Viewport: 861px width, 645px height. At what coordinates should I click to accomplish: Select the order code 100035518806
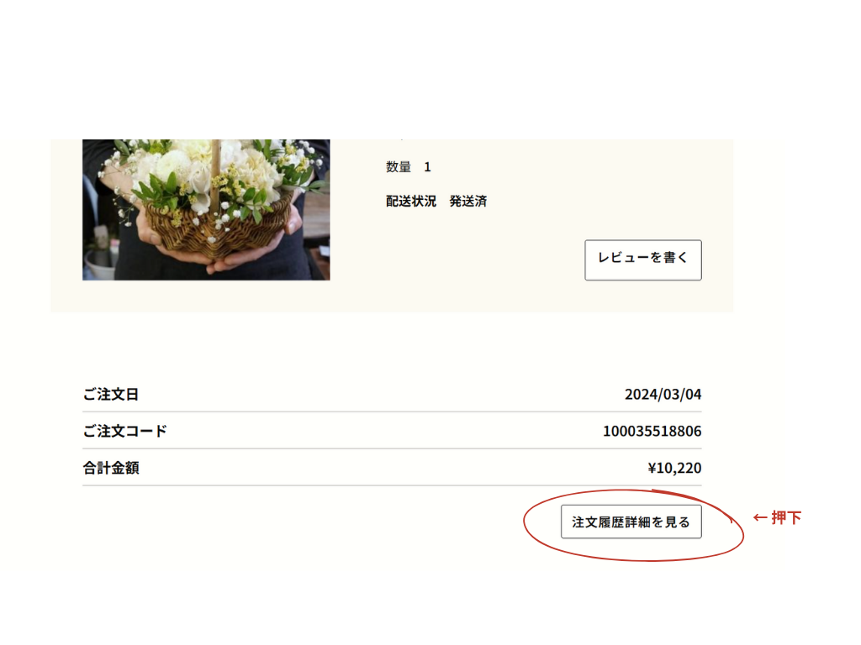click(x=652, y=431)
